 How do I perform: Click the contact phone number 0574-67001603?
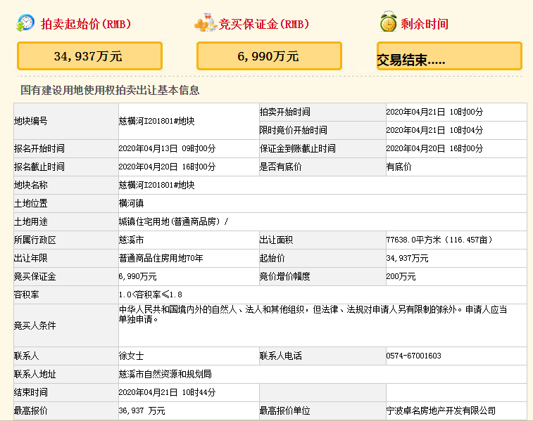(413, 356)
